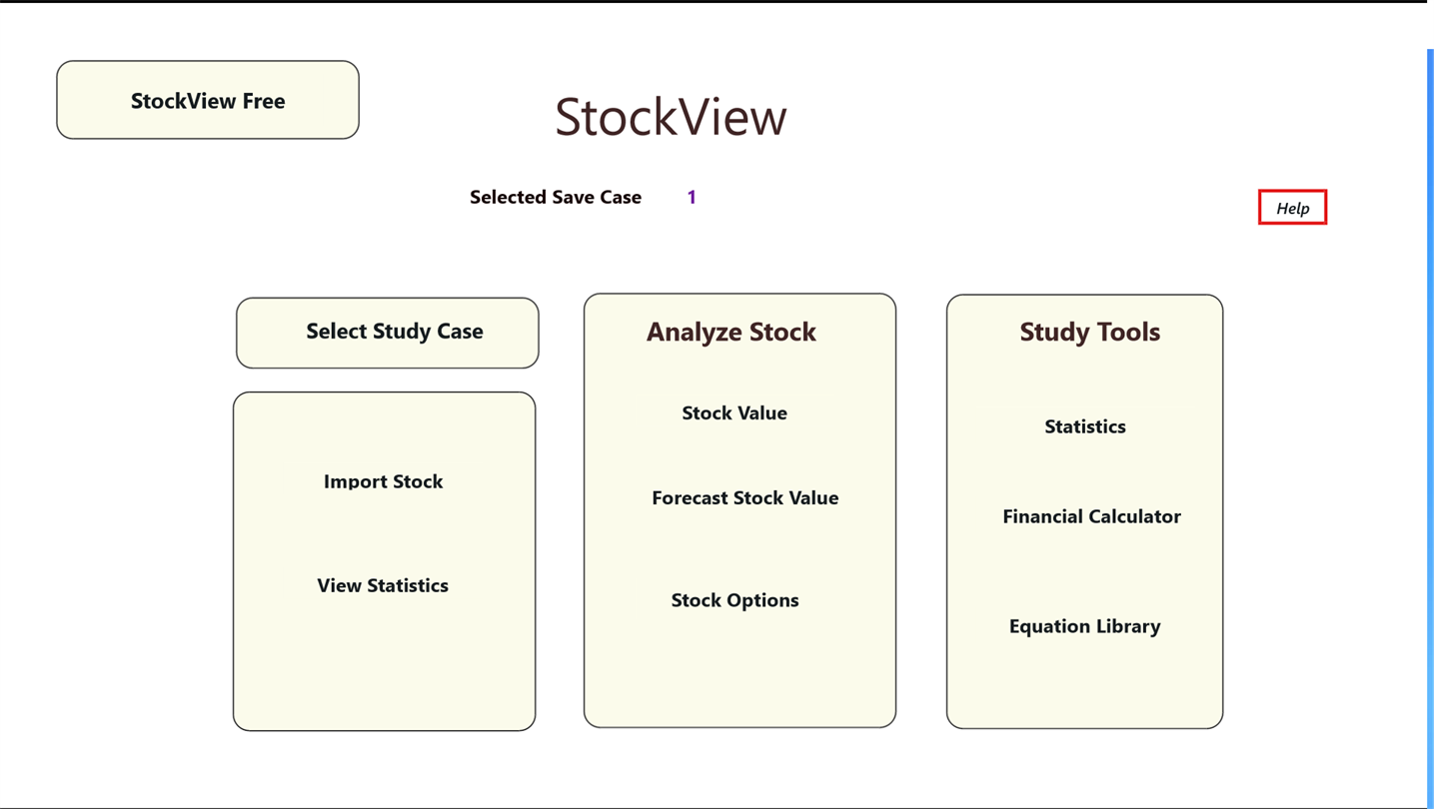Click the Analyze Stock heading
The image size is (1434, 809).
730,332
